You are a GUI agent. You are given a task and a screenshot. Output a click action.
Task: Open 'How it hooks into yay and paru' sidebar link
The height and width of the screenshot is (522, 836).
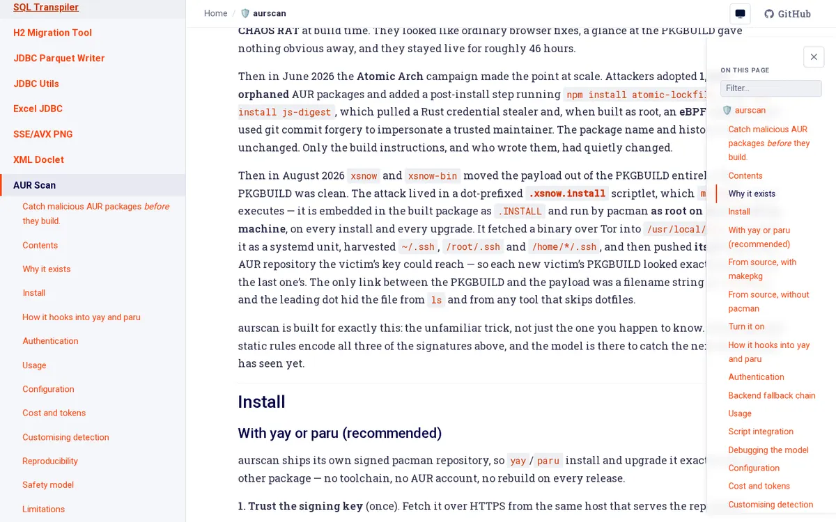click(x=82, y=317)
